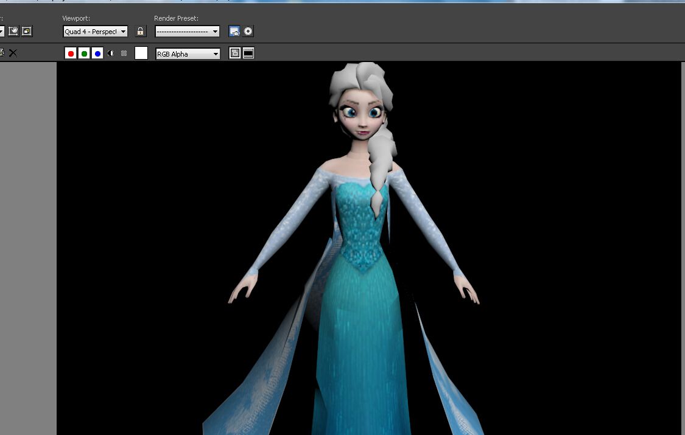Open the Environment and Effects dialog icon
The width and height of the screenshot is (685, 435).
click(248, 31)
